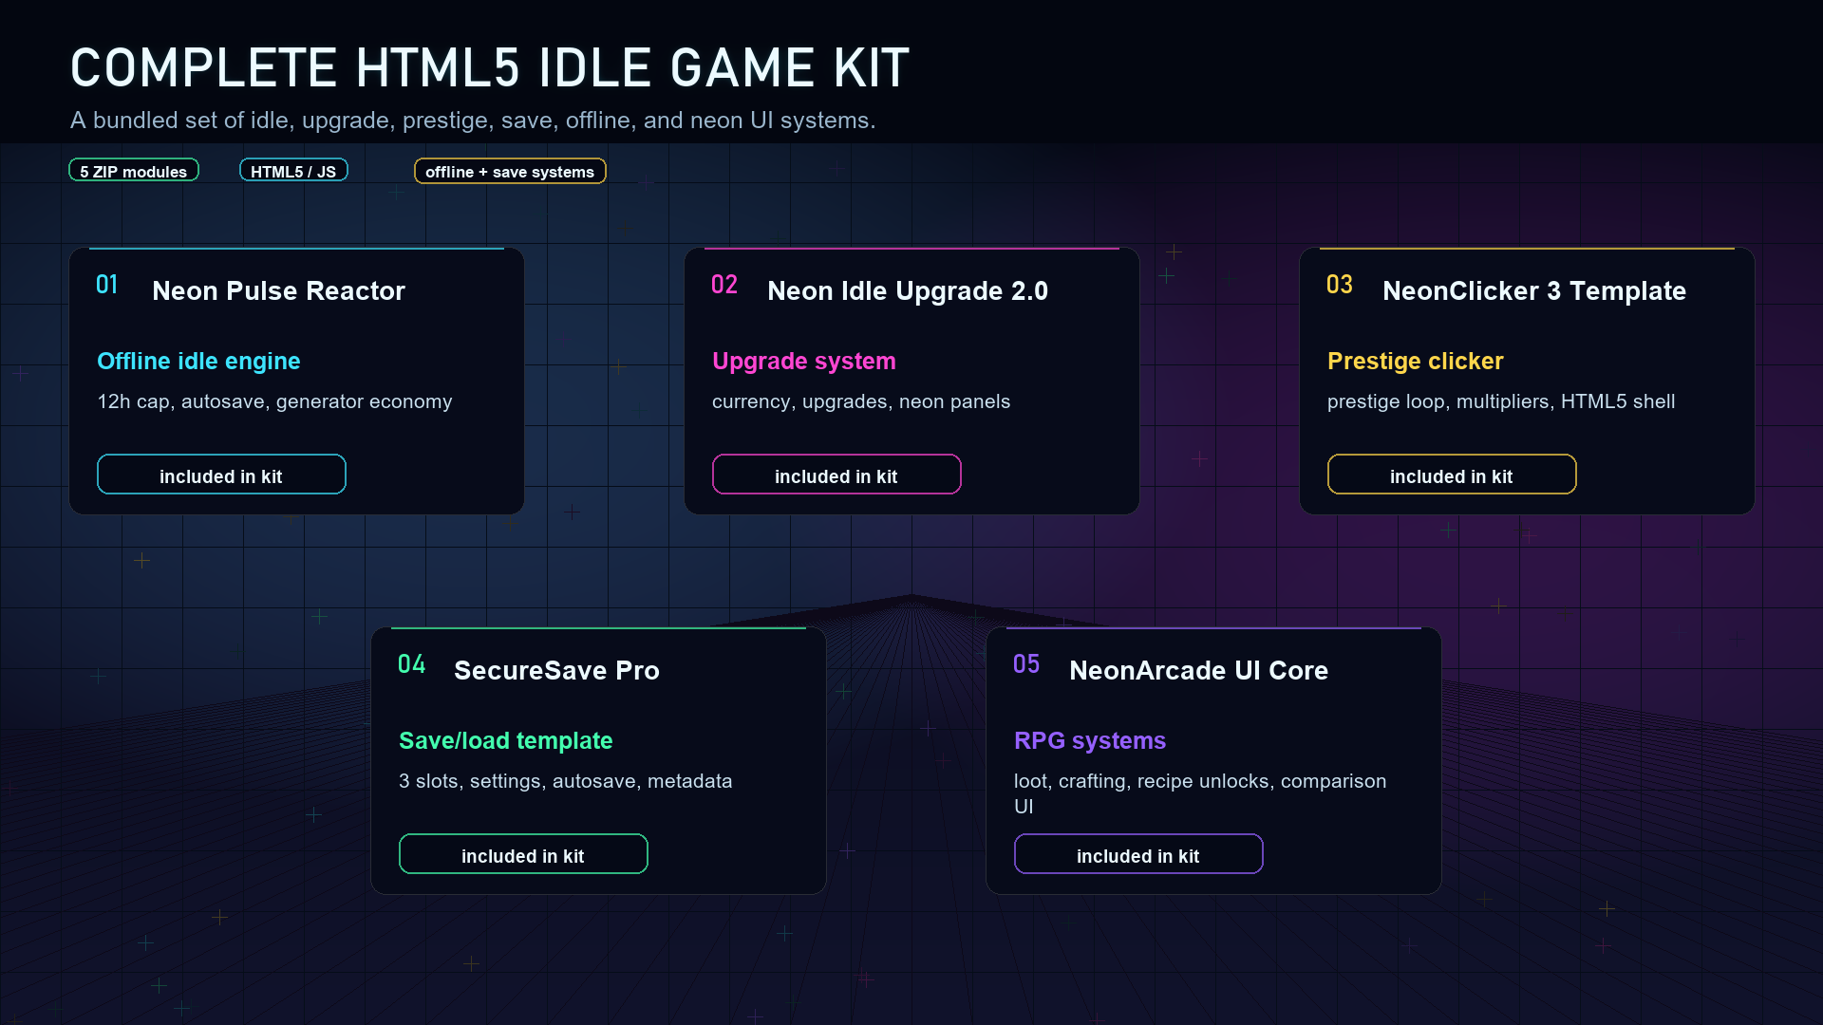
Task: Click the card number '04'
Action: click(x=412, y=664)
